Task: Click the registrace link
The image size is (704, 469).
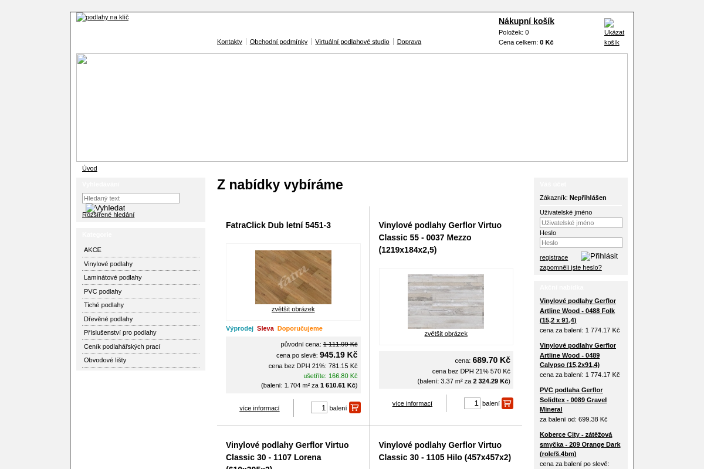Action: click(x=554, y=257)
